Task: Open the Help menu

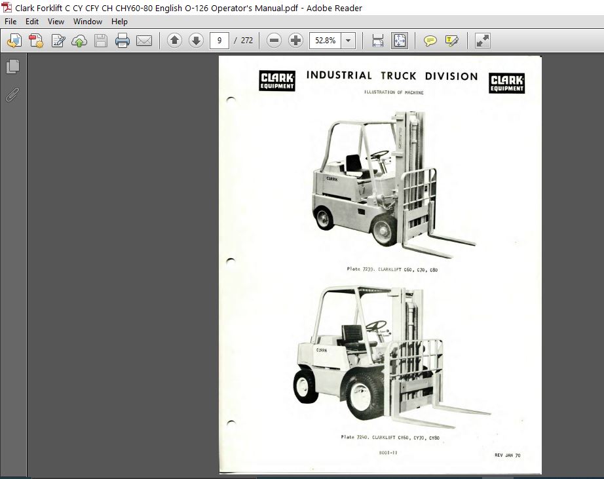Action: click(x=119, y=22)
